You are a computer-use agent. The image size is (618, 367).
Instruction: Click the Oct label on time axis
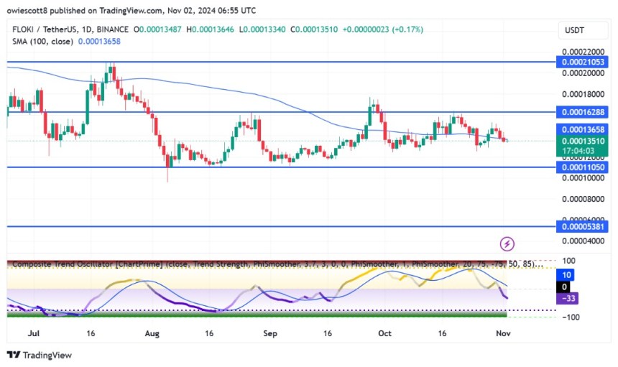tap(386, 334)
